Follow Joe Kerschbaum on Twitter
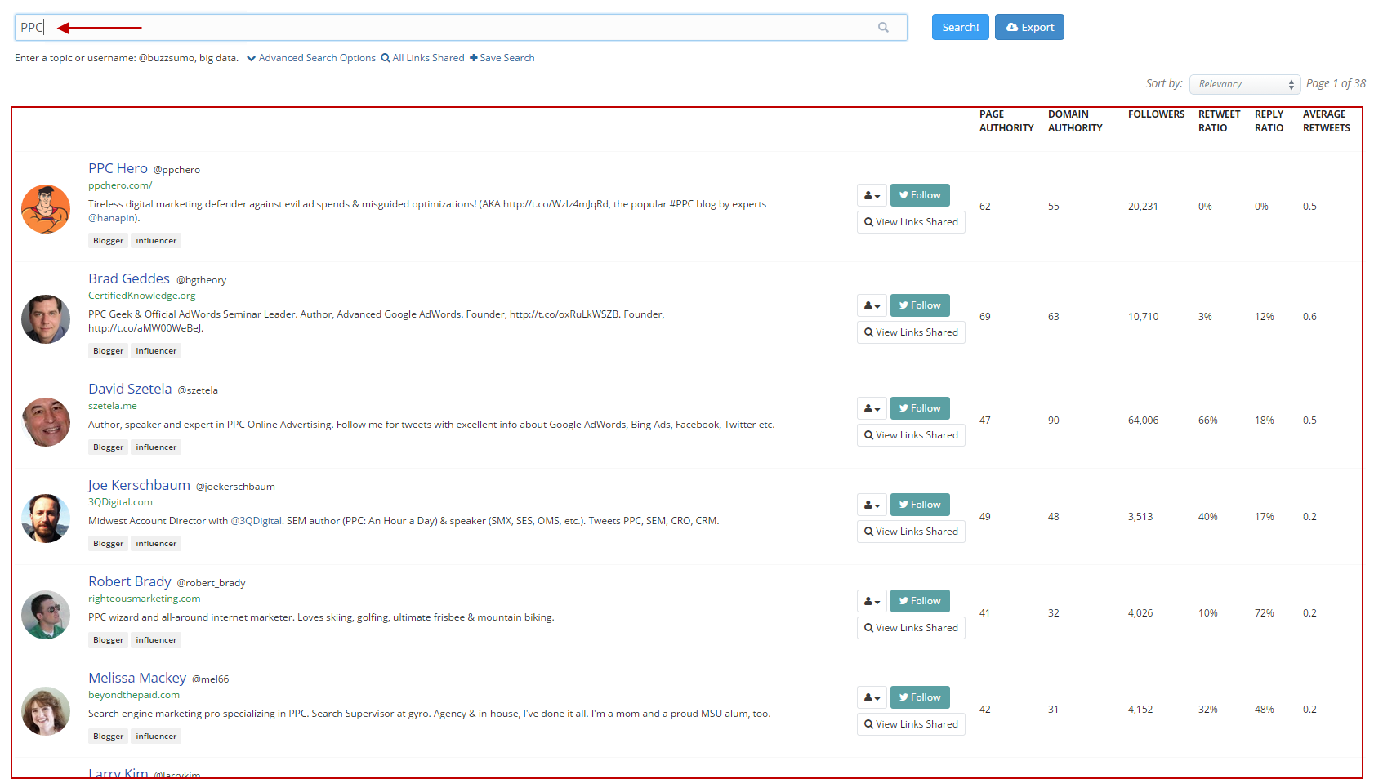The height and width of the screenshot is (779, 1383). coord(920,505)
